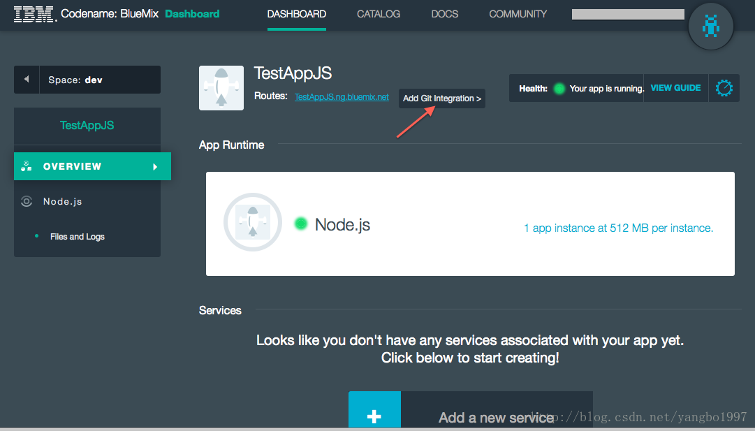
Task: Open the Catalog tab
Action: pos(379,15)
